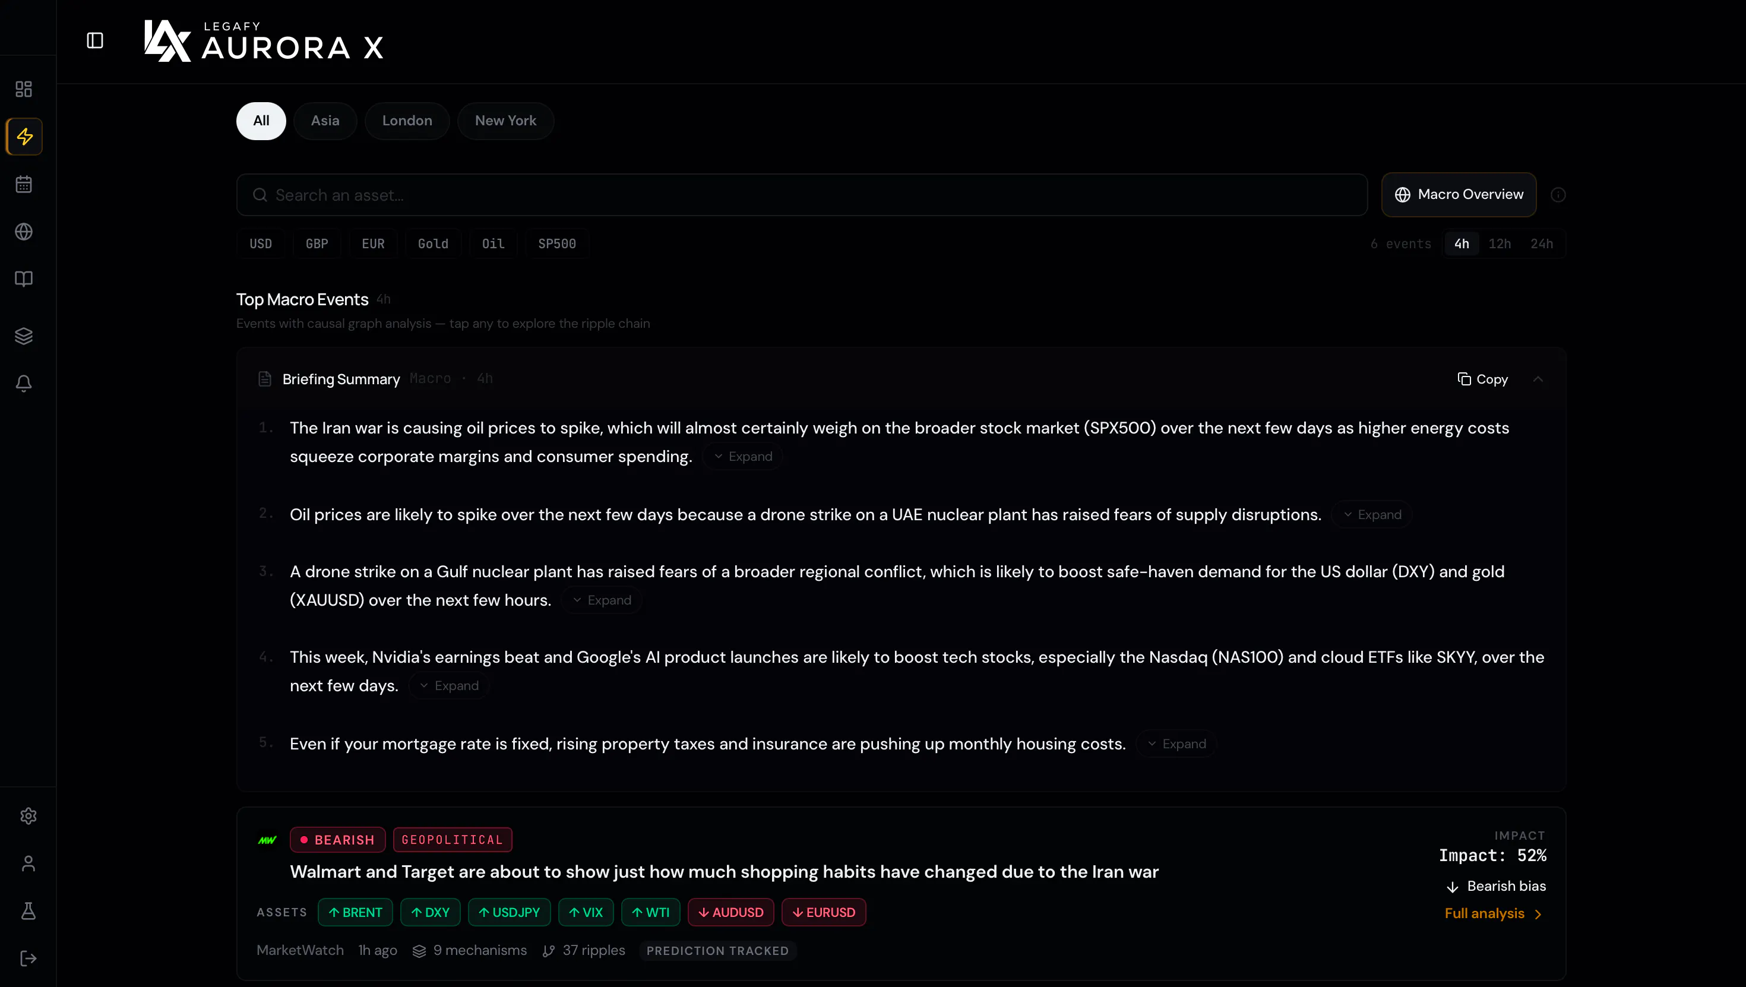
Task: Expand the safe-haven DXY and gold item
Action: (x=602, y=600)
